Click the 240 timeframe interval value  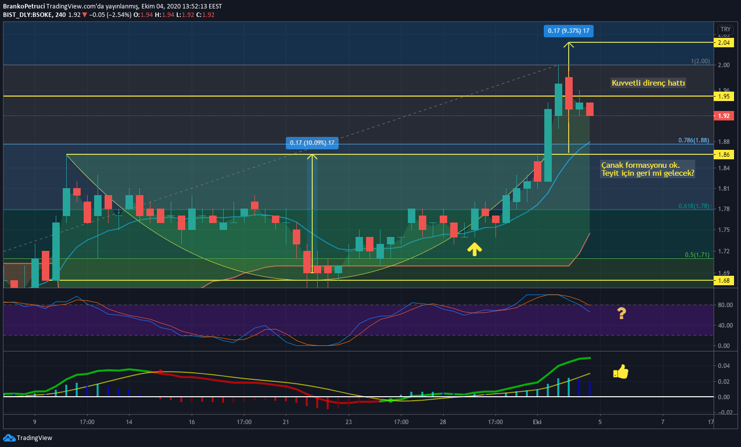tap(61, 15)
